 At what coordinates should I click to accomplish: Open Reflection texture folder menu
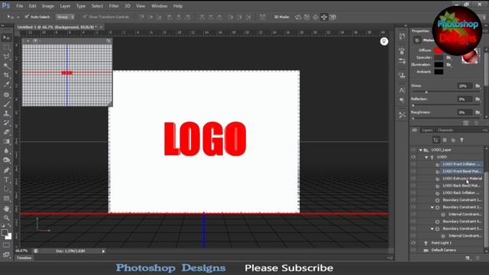478,99
